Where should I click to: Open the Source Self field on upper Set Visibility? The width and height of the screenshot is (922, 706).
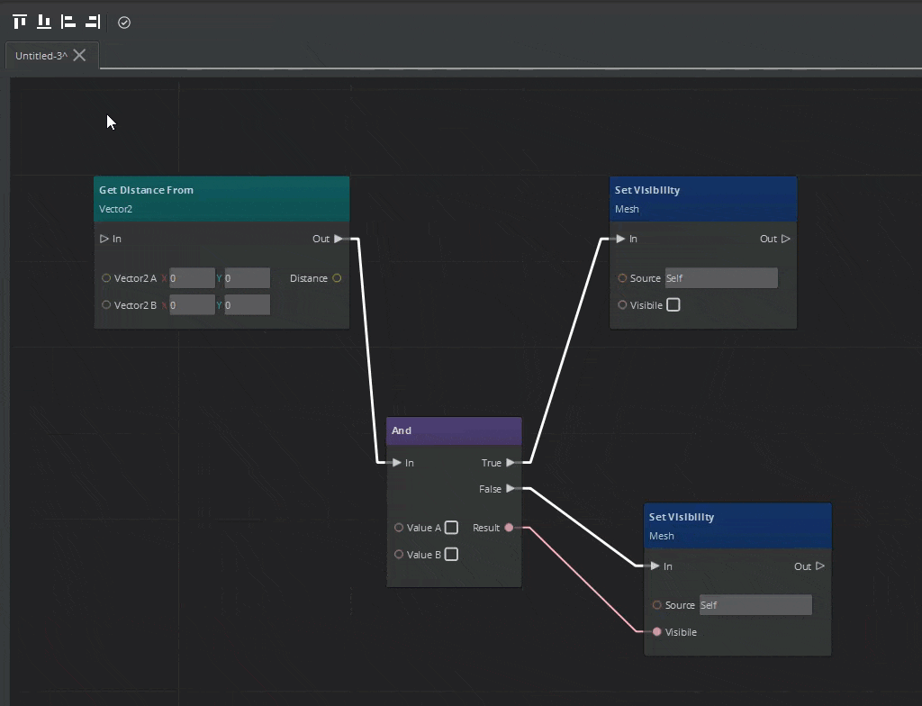tap(720, 277)
